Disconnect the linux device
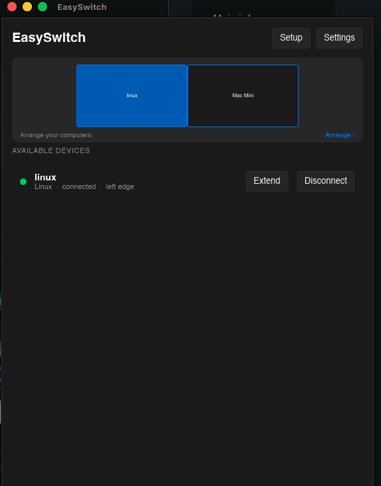Image resolution: width=381 pixels, height=486 pixels. pos(326,181)
